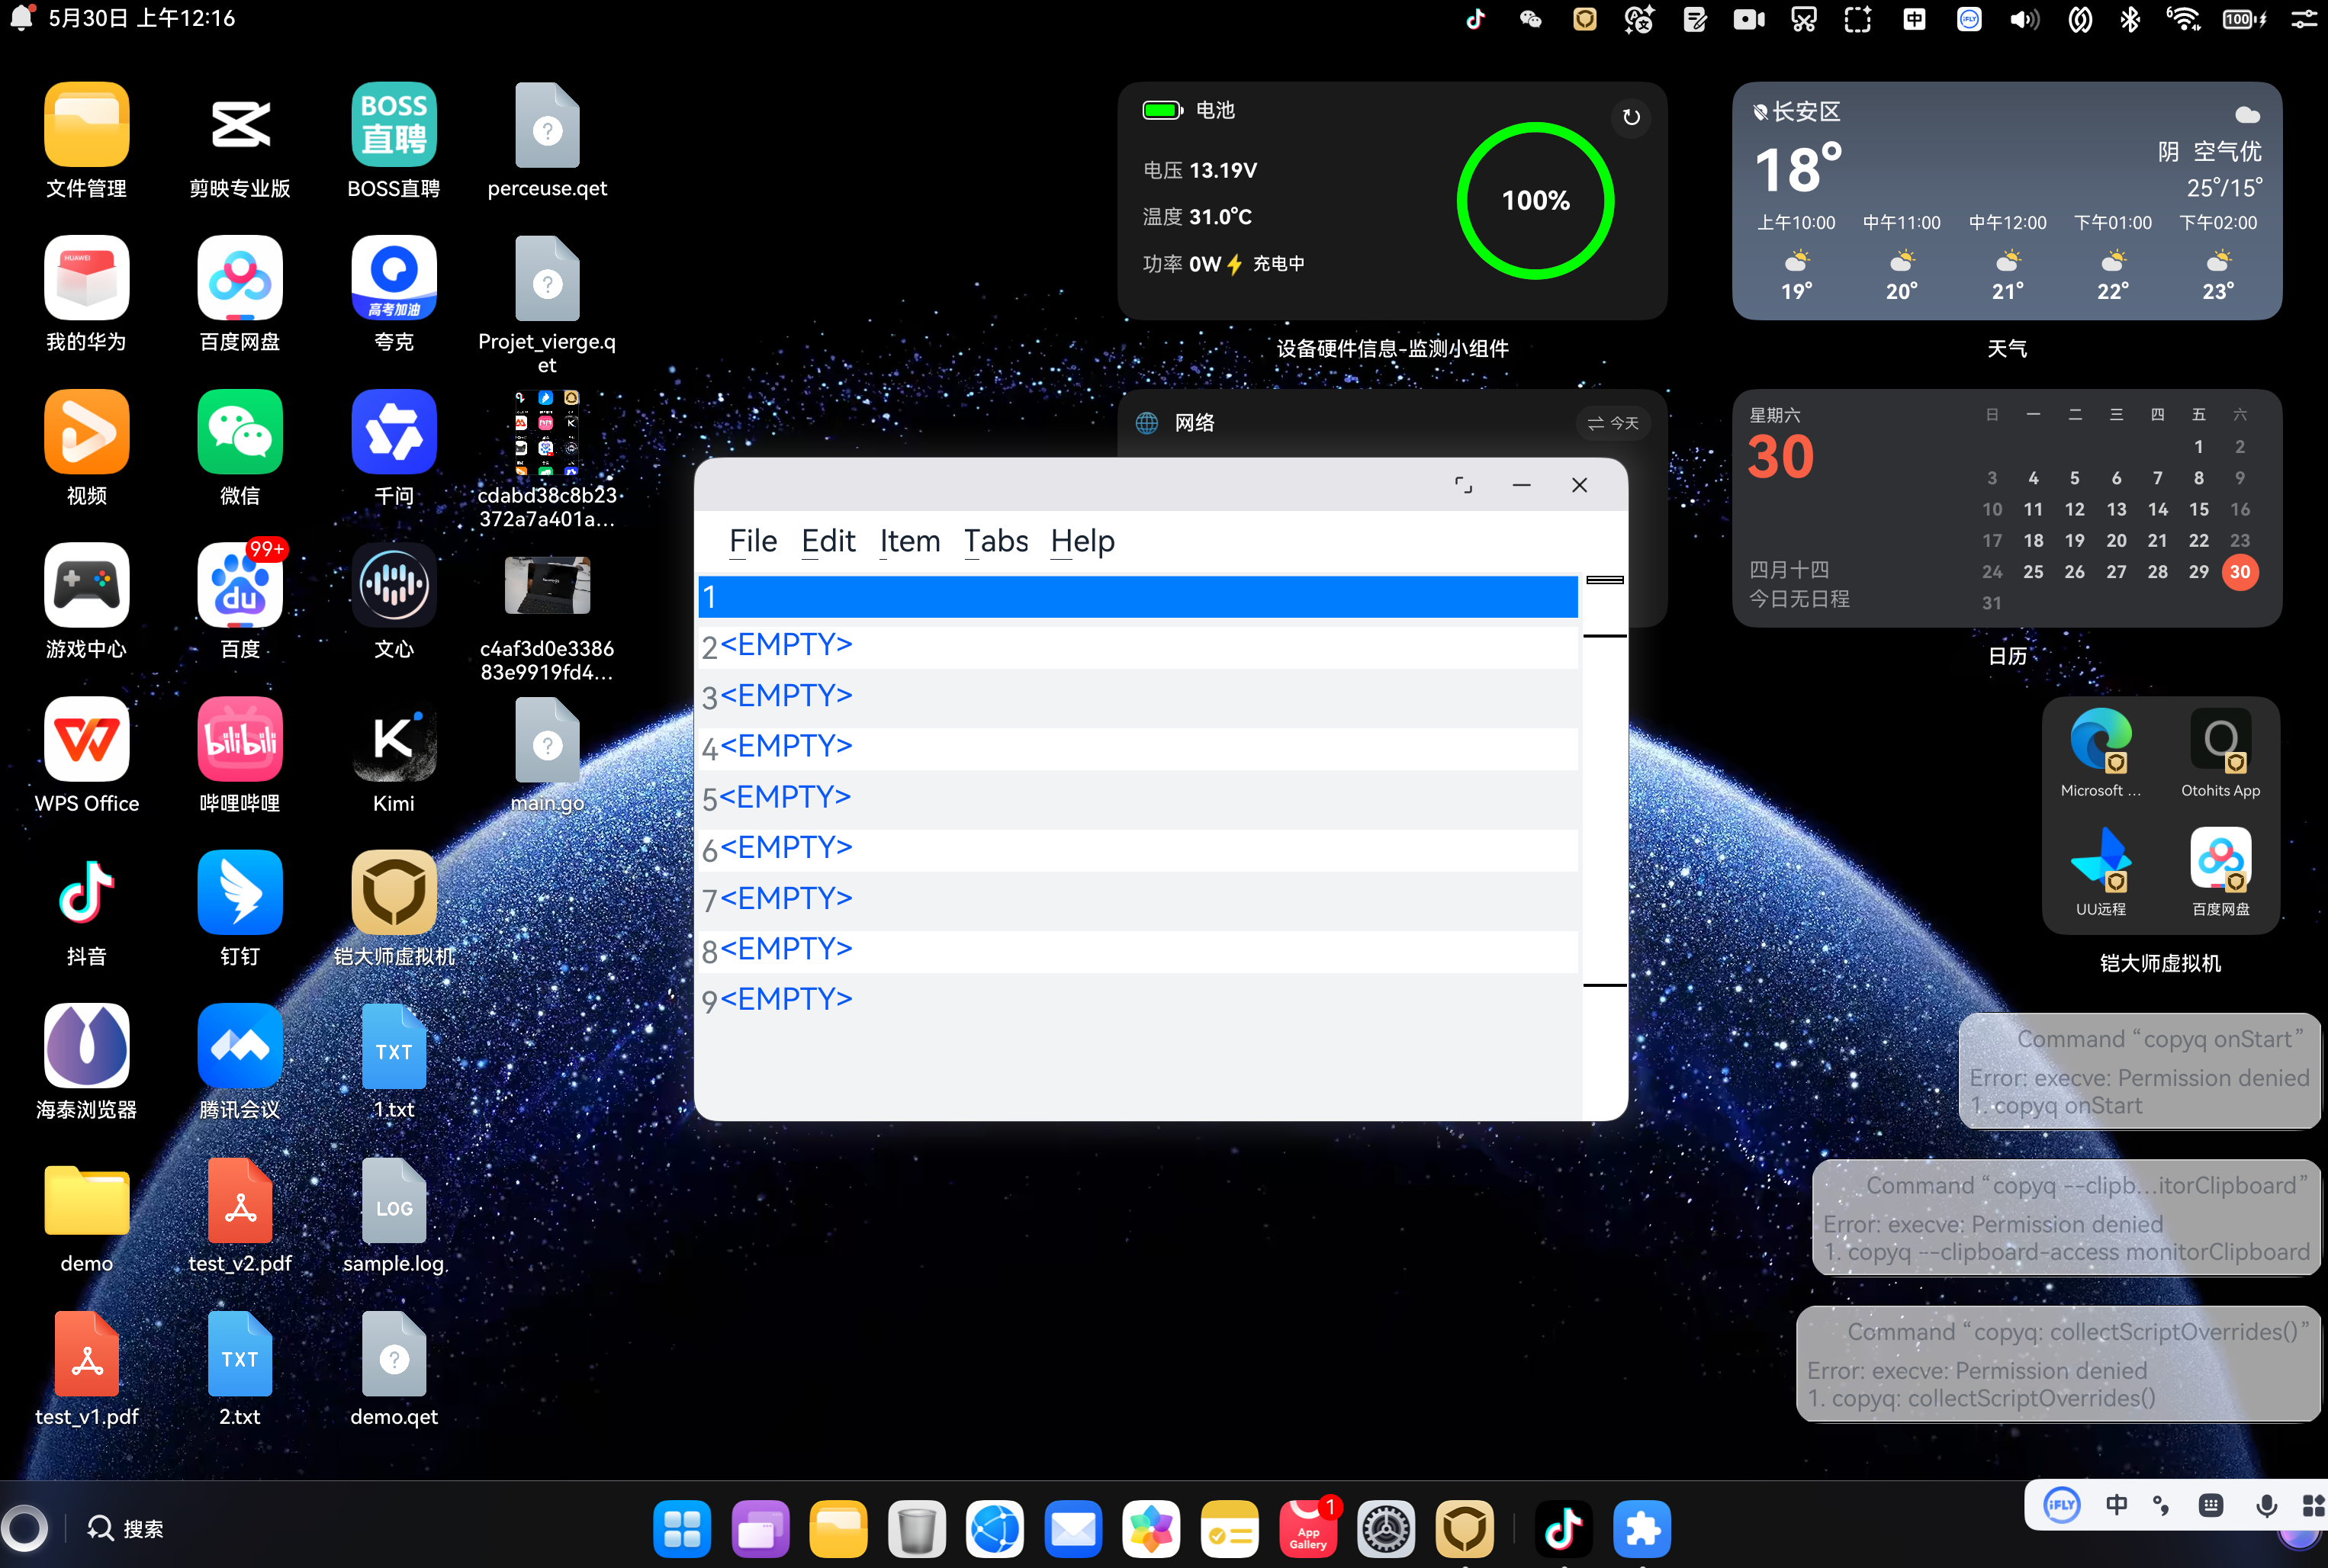
Task: Open 文心 app icon
Action: click(x=394, y=586)
